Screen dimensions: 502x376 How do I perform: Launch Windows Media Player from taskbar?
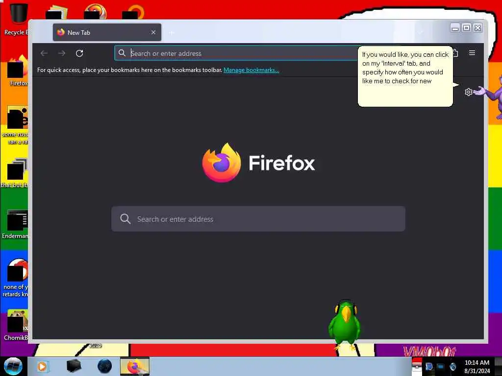click(42, 366)
